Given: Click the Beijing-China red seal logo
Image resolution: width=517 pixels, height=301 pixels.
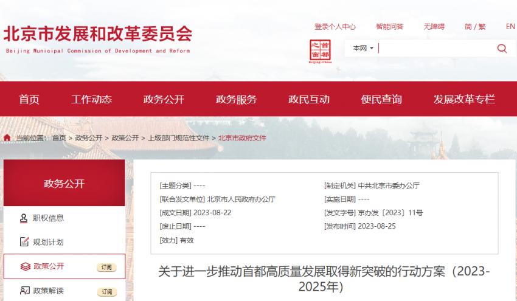Looking at the screenshot, I should 320,51.
